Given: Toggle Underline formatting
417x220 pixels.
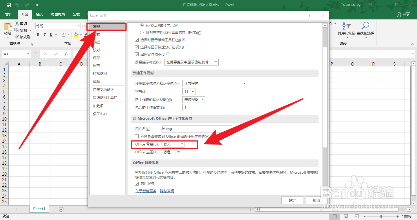Looking at the screenshot, I should pos(51,35).
